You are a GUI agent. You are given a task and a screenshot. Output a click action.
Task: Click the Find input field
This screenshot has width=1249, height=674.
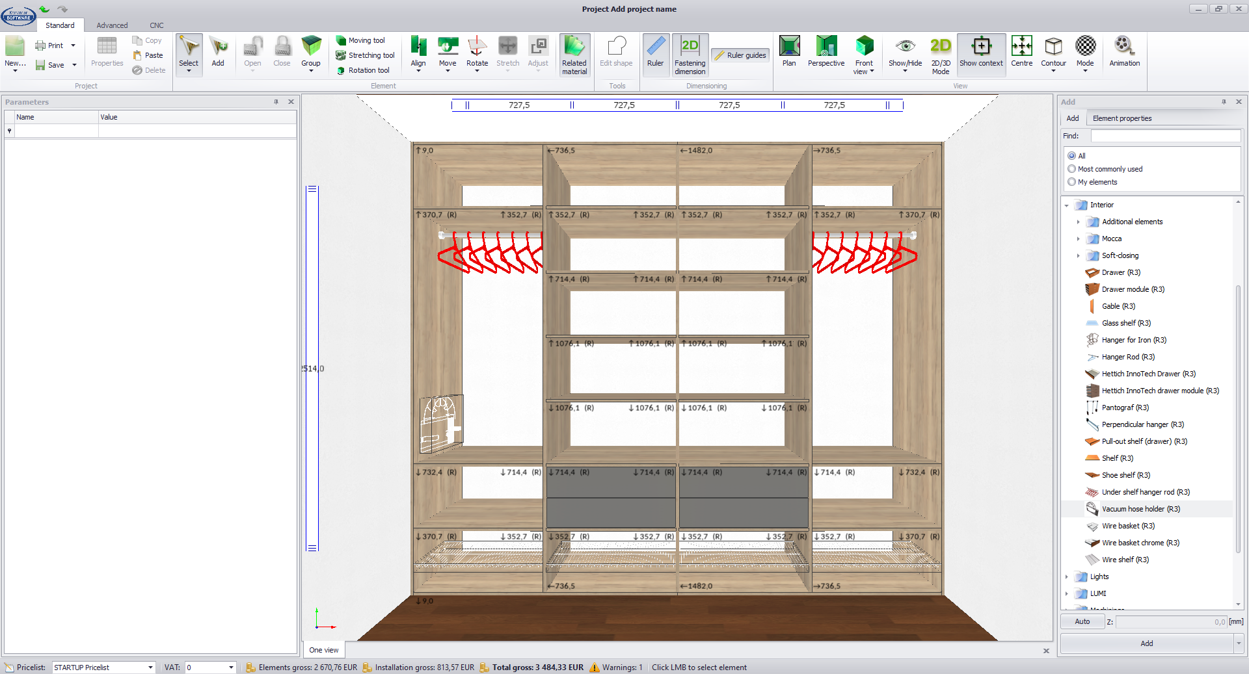pos(1165,136)
